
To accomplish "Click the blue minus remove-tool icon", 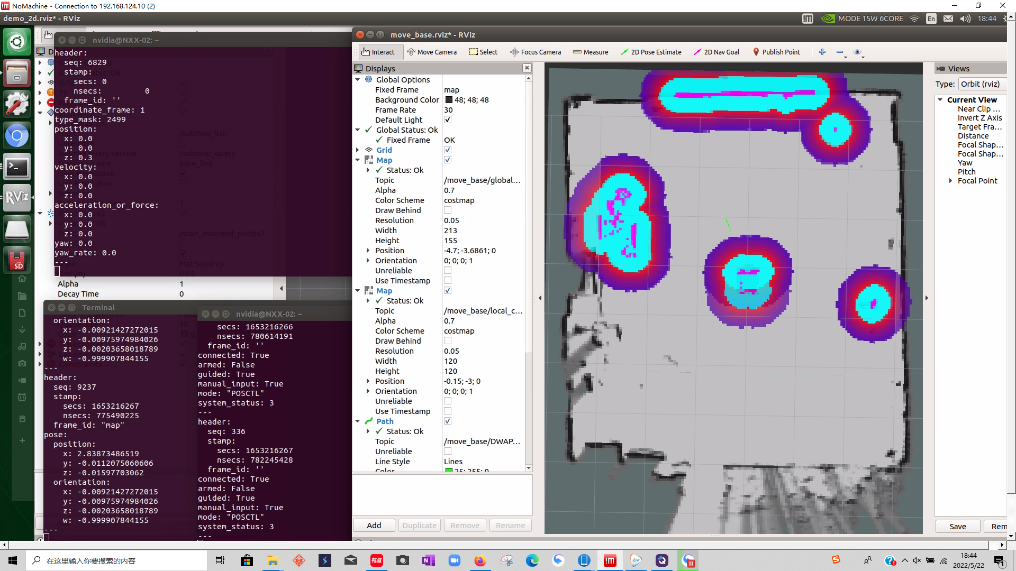I will coord(840,52).
